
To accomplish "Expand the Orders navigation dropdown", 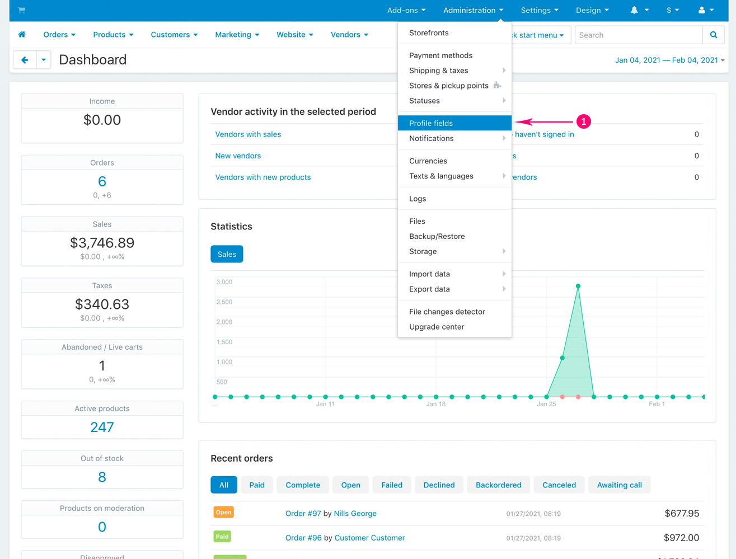I will coord(59,35).
